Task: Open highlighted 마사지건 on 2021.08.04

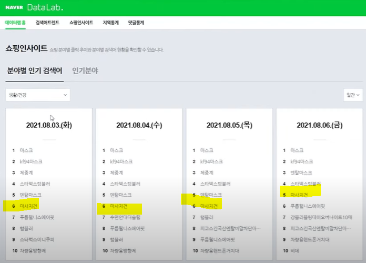Action: point(118,206)
